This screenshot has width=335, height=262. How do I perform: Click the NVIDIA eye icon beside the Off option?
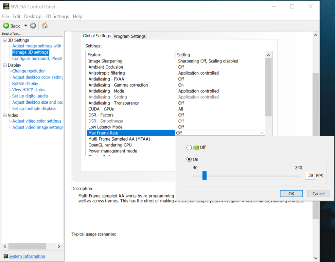tap(196, 147)
